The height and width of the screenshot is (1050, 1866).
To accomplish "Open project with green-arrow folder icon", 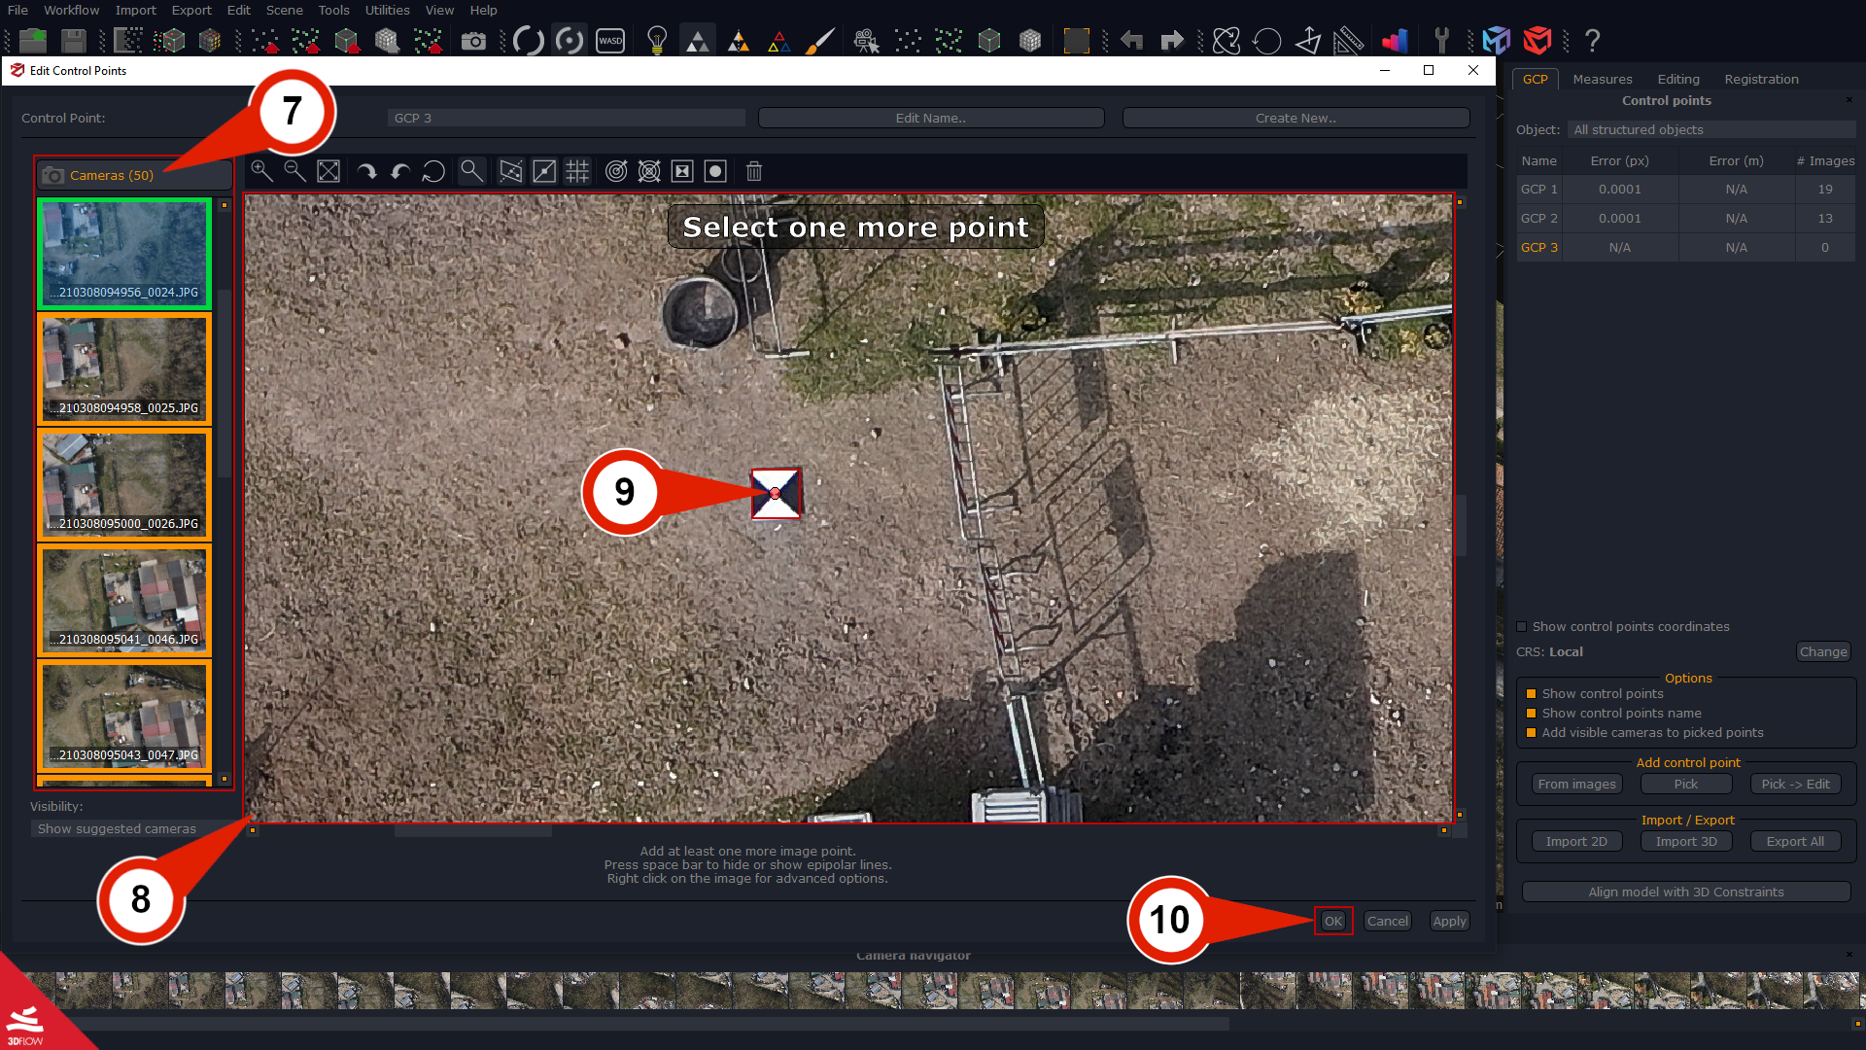I will point(33,40).
